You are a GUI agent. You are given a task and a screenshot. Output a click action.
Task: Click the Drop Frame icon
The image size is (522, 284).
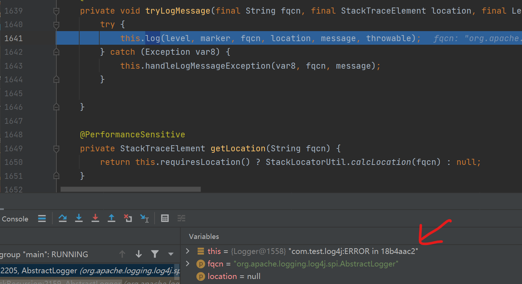point(128,218)
